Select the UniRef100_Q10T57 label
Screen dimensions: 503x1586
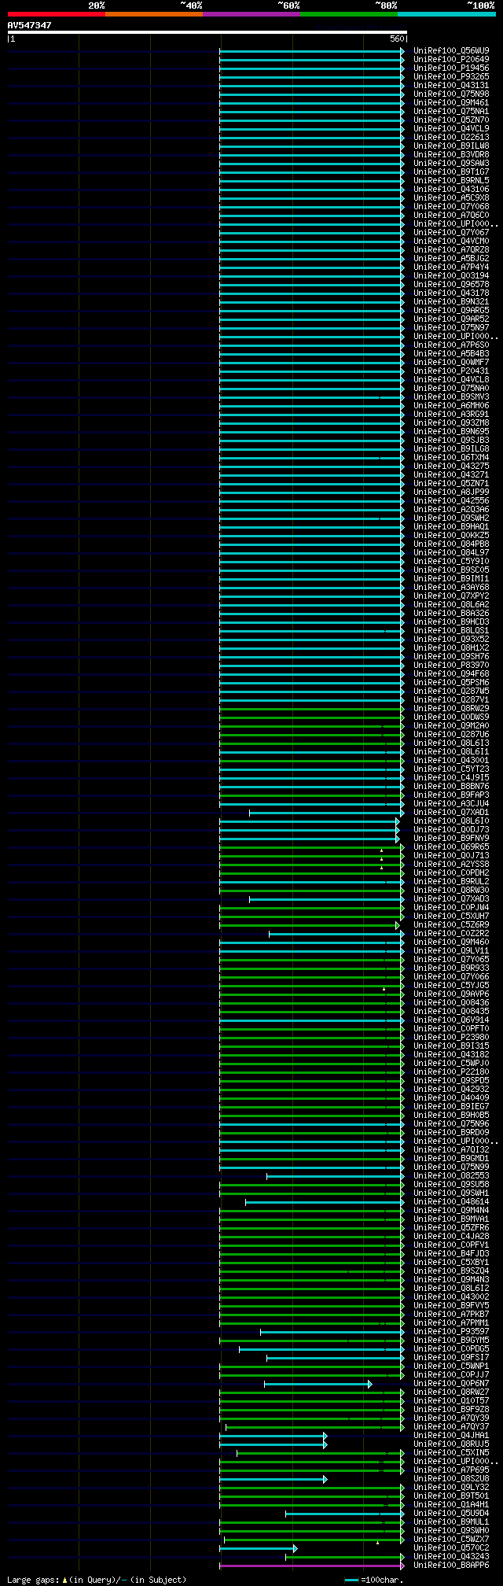451,1400
